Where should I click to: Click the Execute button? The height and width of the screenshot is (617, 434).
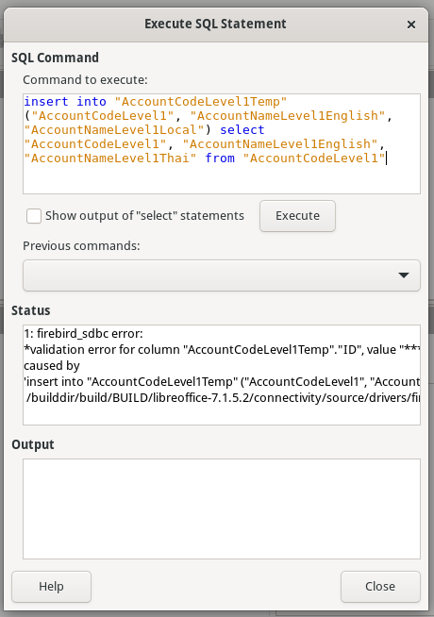pyautogui.click(x=297, y=216)
